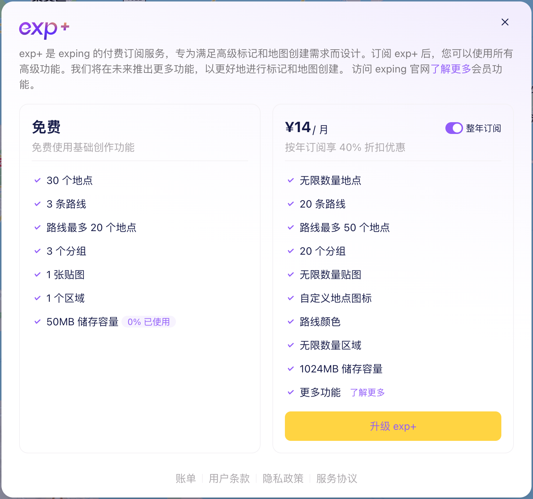This screenshot has width=533, height=499.
Task: Click the 50MB 储存容量 text
Action: point(82,322)
